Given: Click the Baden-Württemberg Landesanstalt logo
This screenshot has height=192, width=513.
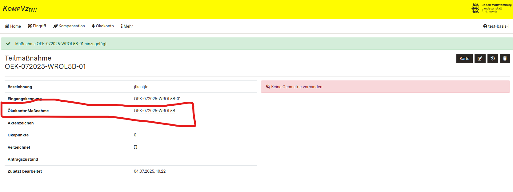Looking at the screenshot, I should [491, 8].
